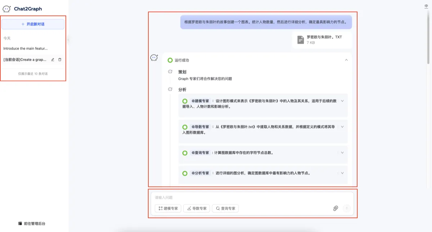Image resolution: width=432 pixels, height=232 pixels.
Task: Collapse the 运行成功 result panel
Action: (346, 60)
